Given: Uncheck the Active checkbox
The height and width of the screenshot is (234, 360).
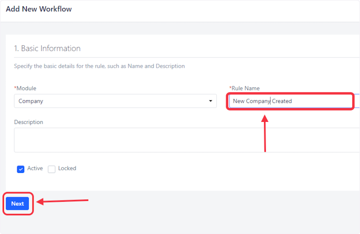Looking at the screenshot, I should click(x=21, y=169).
